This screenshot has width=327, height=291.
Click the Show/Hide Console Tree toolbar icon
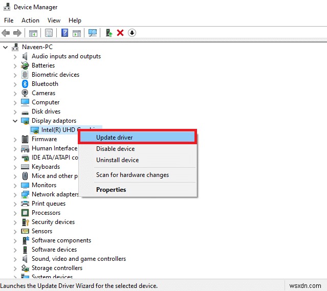tap(33, 33)
